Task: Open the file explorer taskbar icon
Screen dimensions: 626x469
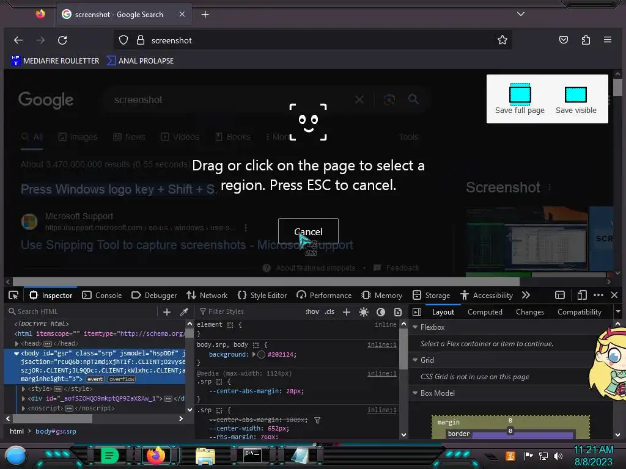Action: tap(205, 456)
